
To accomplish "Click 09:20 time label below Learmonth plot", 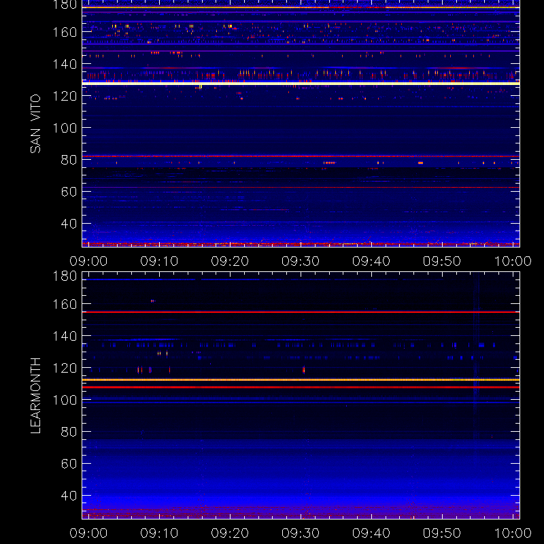I will click(x=230, y=533).
